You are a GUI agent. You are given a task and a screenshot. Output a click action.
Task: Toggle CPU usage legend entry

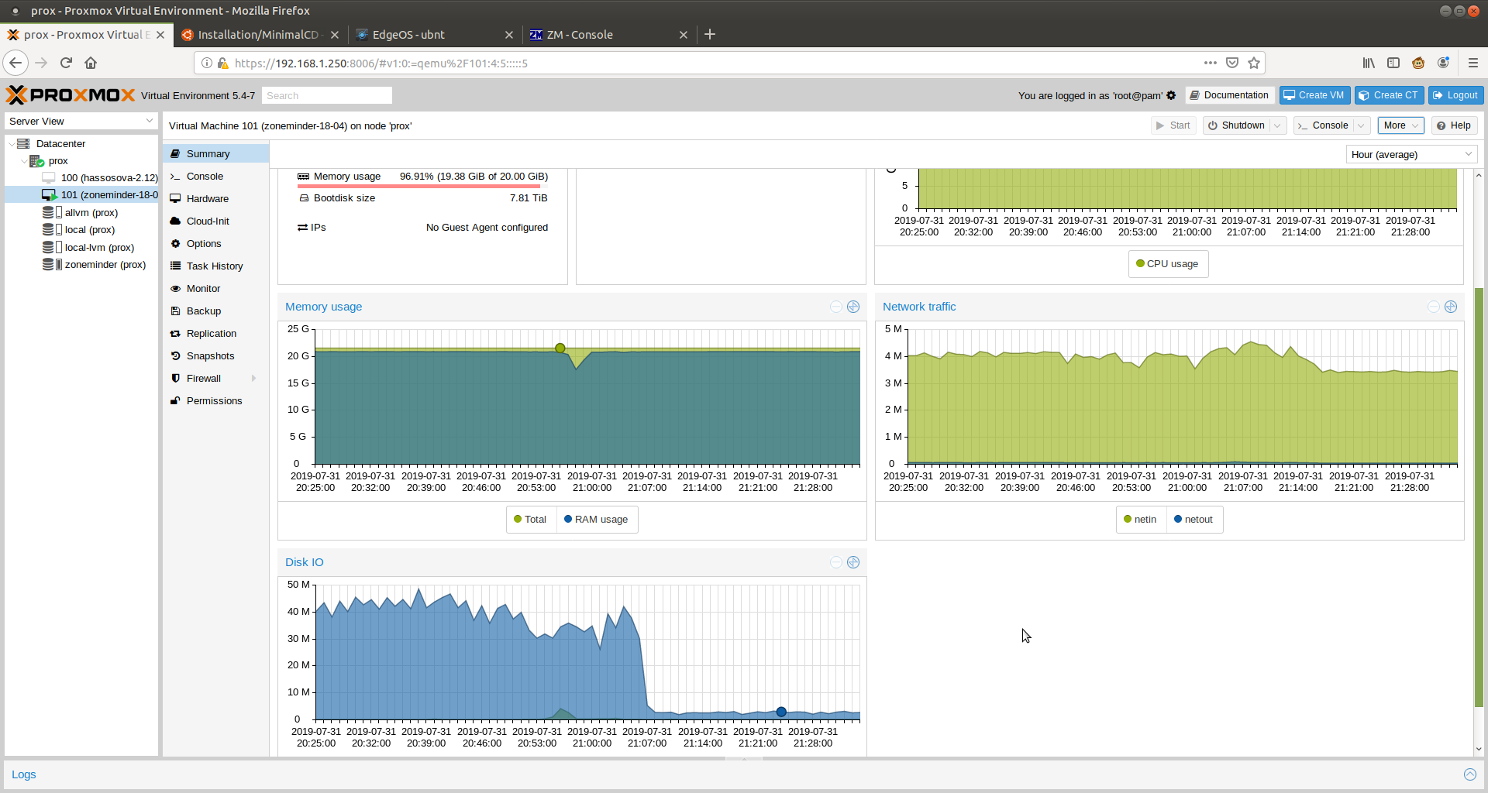1168,264
